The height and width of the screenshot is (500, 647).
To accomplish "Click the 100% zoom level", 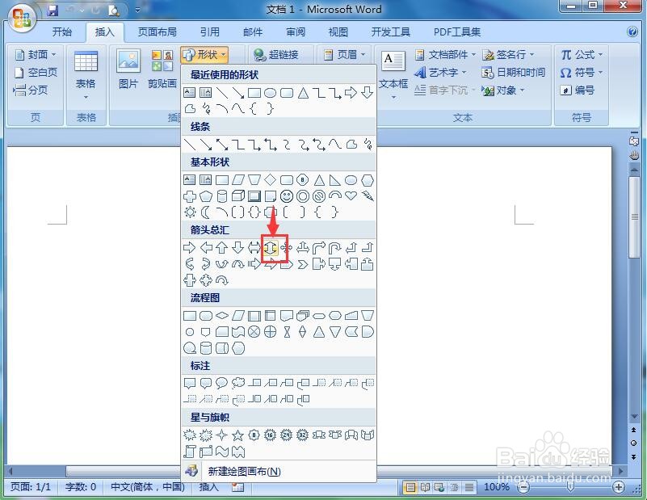I will [497, 487].
